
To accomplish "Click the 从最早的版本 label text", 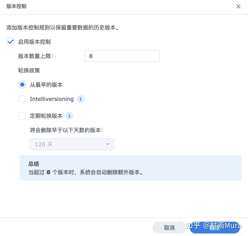I will pos(46,84).
